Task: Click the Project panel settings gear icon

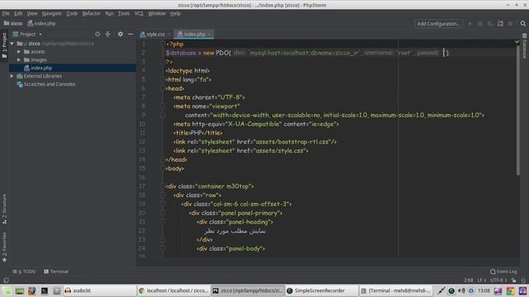Action: (x=120, y=34)
